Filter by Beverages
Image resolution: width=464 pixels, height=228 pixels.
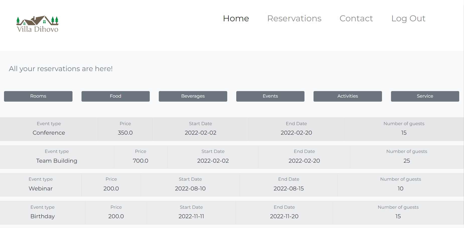coord(193,96)
